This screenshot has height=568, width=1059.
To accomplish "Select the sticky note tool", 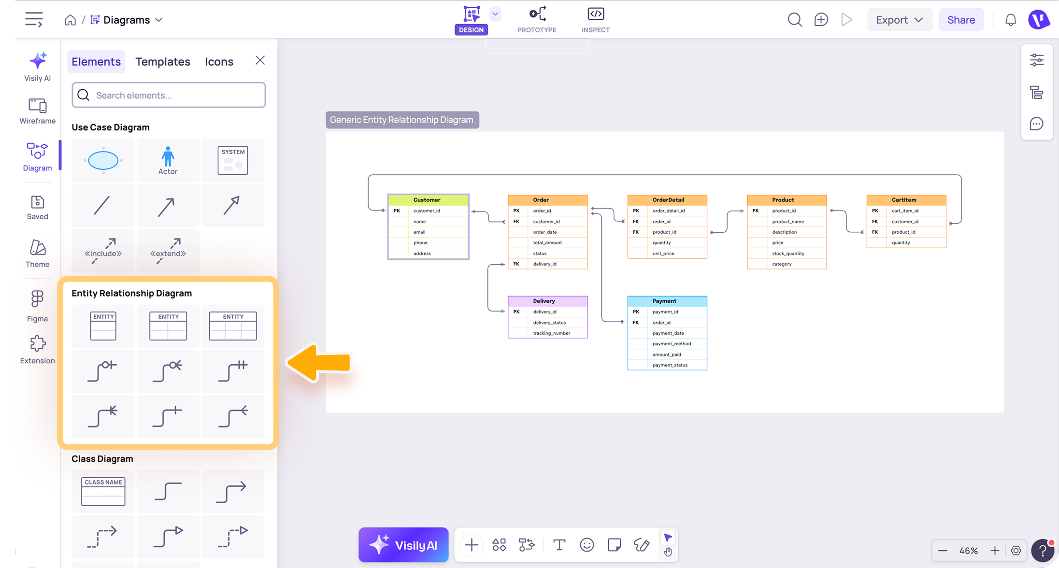I will [614, 545].
